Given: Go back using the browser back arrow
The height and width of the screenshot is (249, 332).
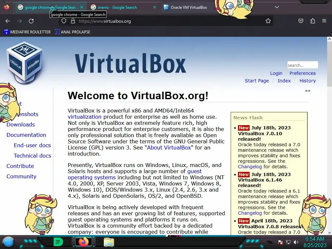Looking at the screenshot, I should tap(8, 21).
